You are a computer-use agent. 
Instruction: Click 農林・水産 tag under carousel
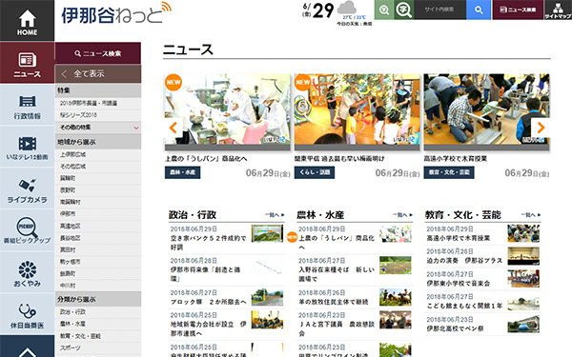point(182,172)
